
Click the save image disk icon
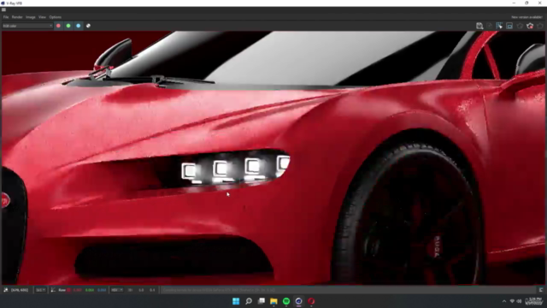[479, 26]
